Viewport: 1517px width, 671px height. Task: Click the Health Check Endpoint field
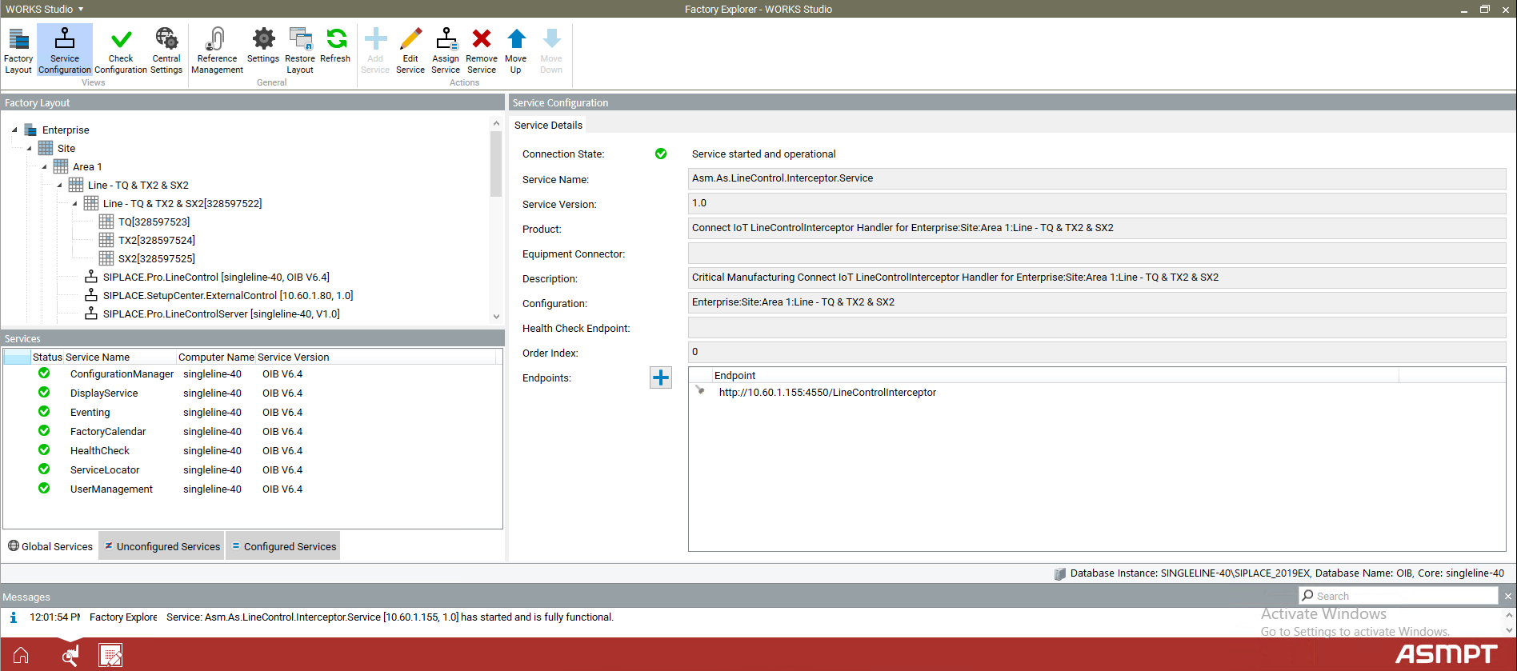(1097, 327)
